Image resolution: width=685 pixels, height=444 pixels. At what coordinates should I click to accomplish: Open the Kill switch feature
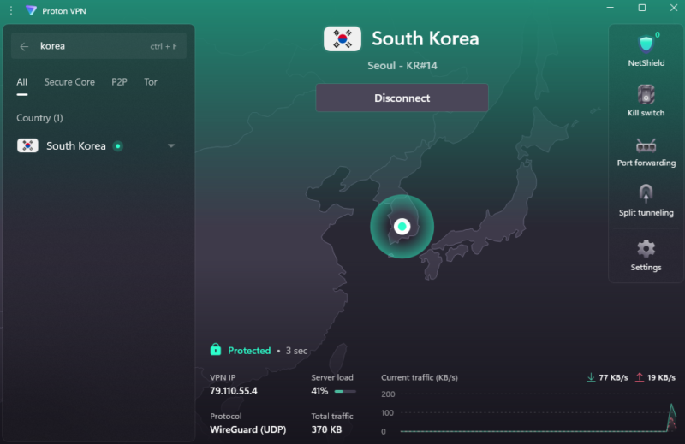(646, 100)
